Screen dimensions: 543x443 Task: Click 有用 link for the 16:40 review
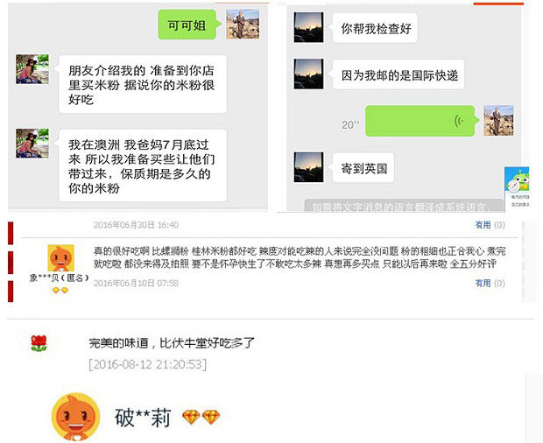pyautogui.click(x=483, y=225)
